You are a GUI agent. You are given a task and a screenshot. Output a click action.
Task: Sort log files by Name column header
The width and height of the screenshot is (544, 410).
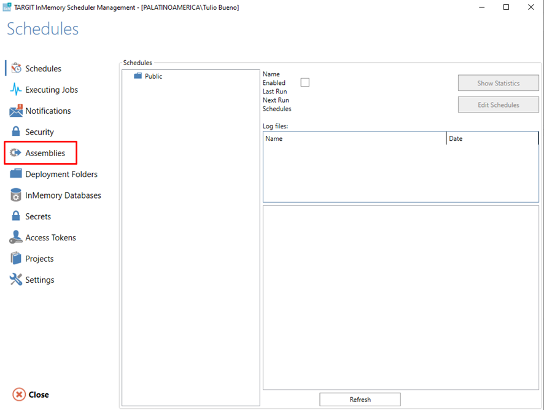pos(354,138)
